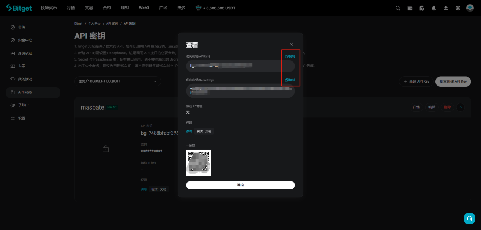This screenshot has width=481, height=230.
Task: Click 编辑 on the masbate row
Action: (x=432, y=107)
